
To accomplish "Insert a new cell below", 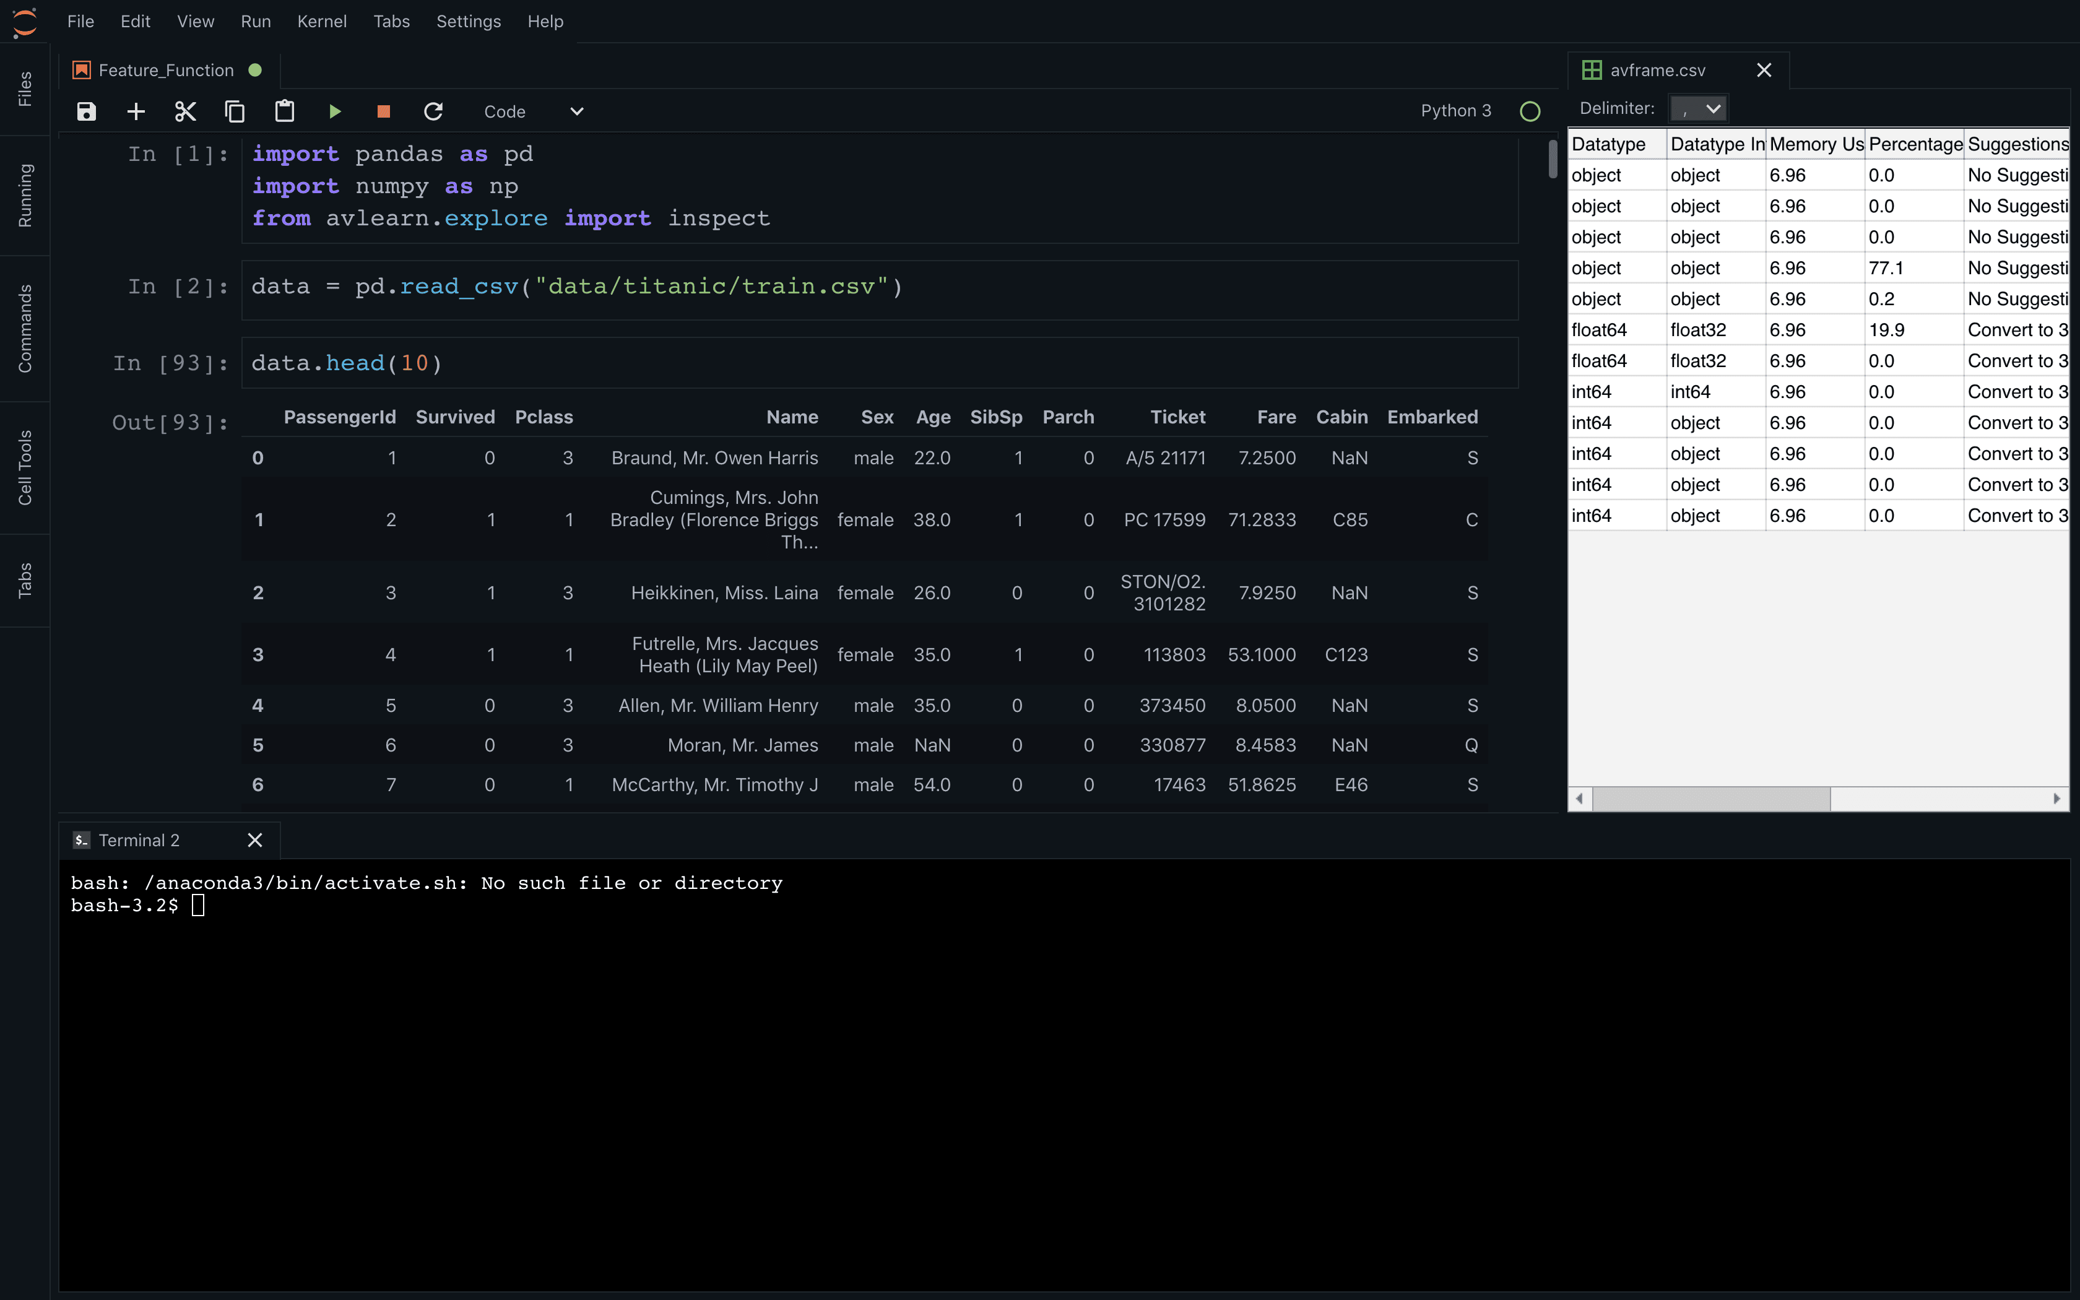I will 135,111.
